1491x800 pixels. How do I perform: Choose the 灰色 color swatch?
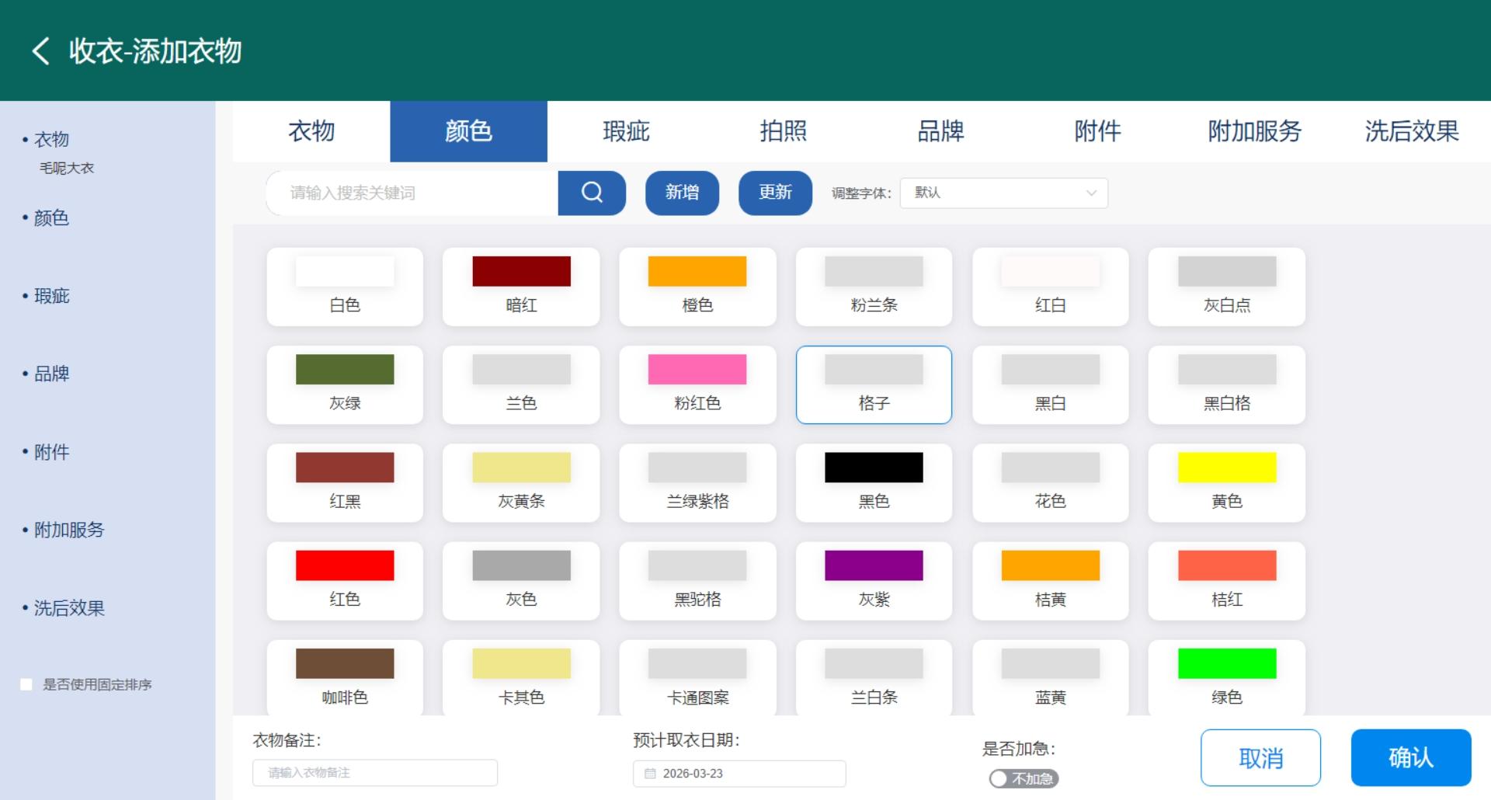pos(521,581)
